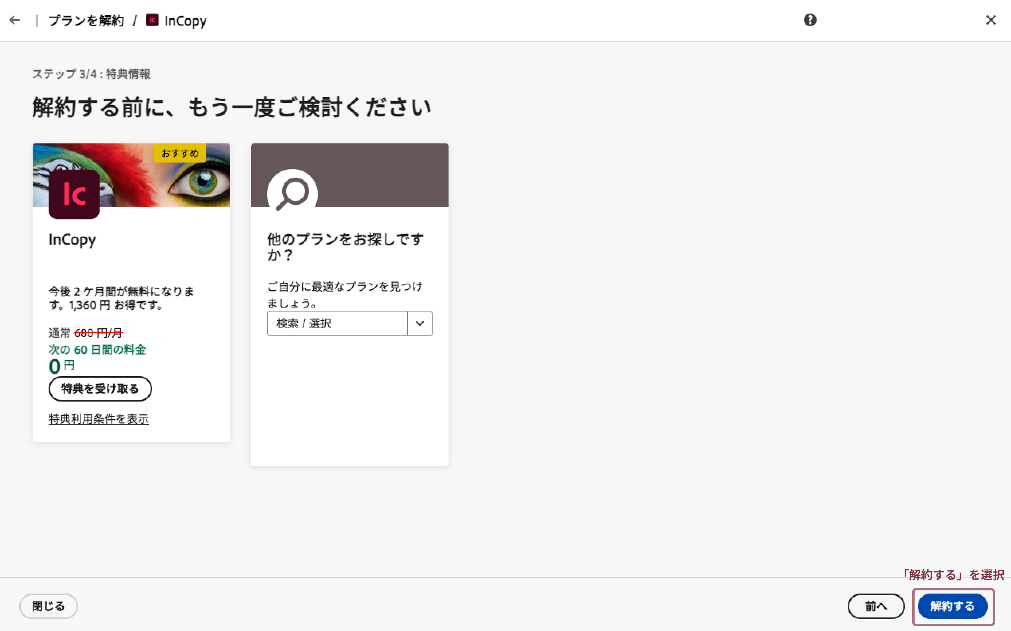Screen dimensions: 1011x631
Task: Open the 検索 / 選択 plan dropdown
Action: pyautogui.click(x=337, y=323)
